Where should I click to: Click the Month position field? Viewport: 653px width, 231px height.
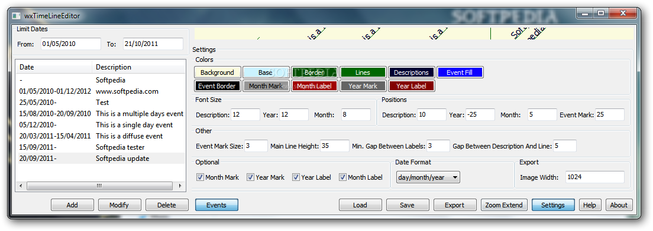[x=542, y=115]
